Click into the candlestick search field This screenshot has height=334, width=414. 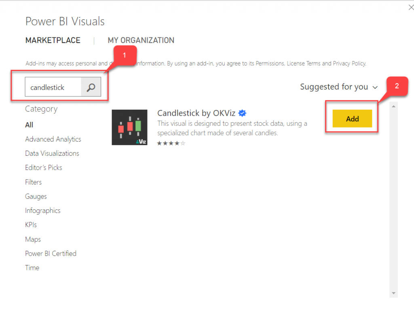(x=53, y=87)
